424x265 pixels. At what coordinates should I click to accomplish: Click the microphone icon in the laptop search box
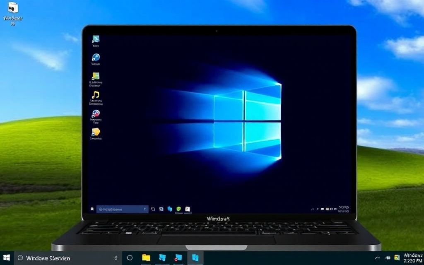click(145, 209)
